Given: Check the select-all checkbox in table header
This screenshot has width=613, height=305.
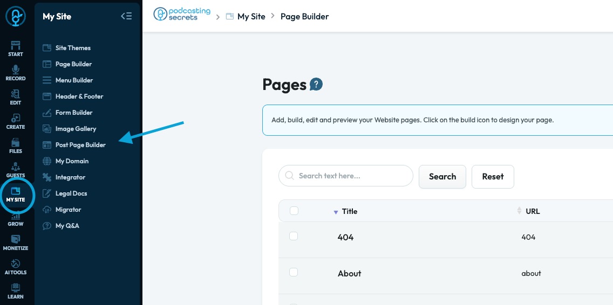Looking at the screenshot, I should tap(294, 211).
